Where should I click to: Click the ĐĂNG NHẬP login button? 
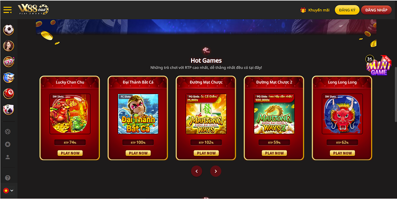[376, 10]
